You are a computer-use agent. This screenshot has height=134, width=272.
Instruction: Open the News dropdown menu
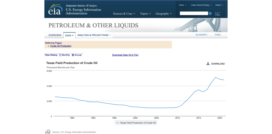coord(219,5)
